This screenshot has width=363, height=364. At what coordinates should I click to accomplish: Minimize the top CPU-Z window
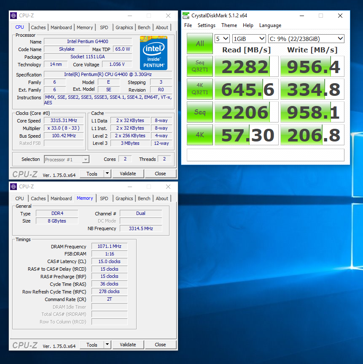(130, 16)
